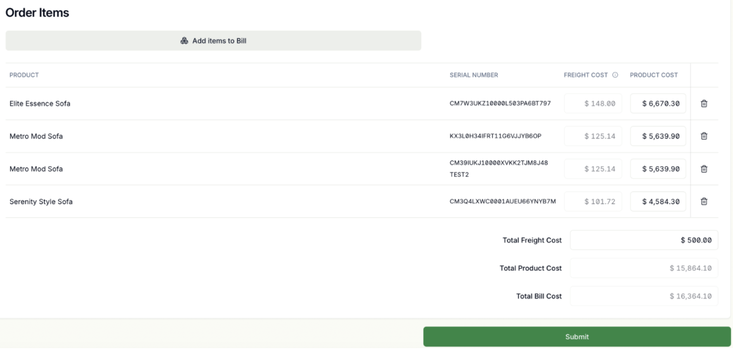Viewport: 733px width, 350px height.
Task: Click the FREIGHT COST column header
Action: (x=586, y=75)
